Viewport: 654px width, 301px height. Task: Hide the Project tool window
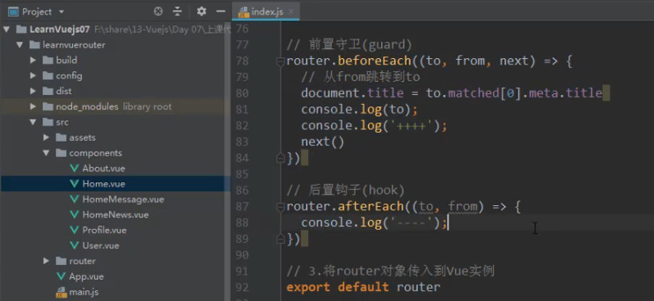point(221,11)
